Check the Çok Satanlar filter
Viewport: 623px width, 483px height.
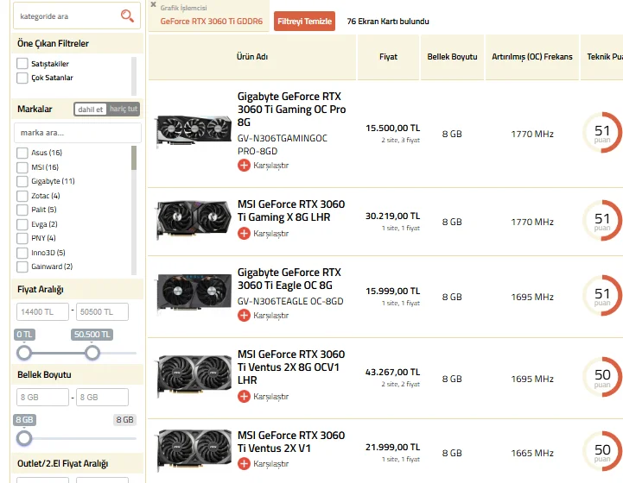pyautogui.click(x=22, y=78)
